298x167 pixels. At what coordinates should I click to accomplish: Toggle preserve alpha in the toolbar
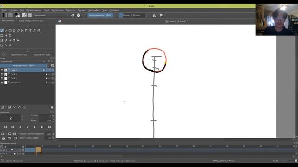click(78, 15)
